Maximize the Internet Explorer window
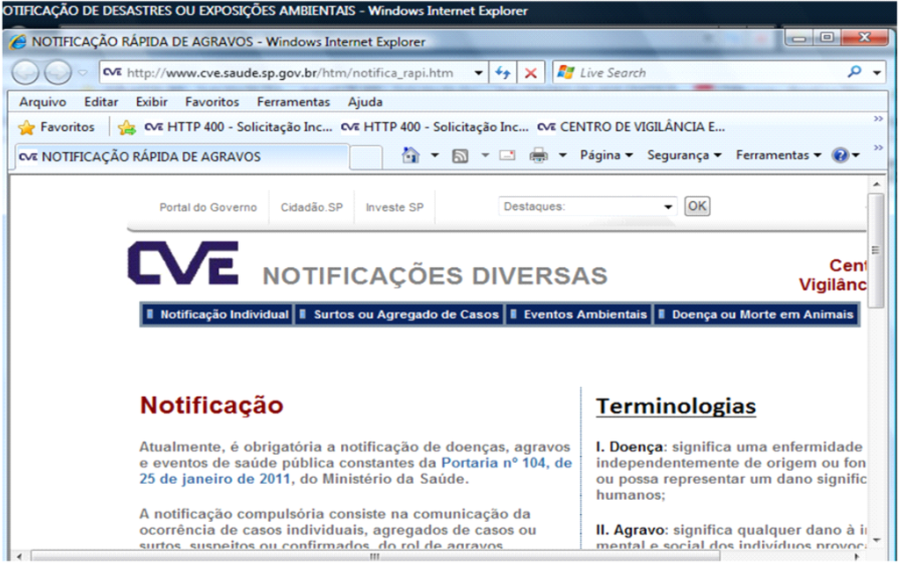This screenshot has height=564, width=900. tap(826, 37)
